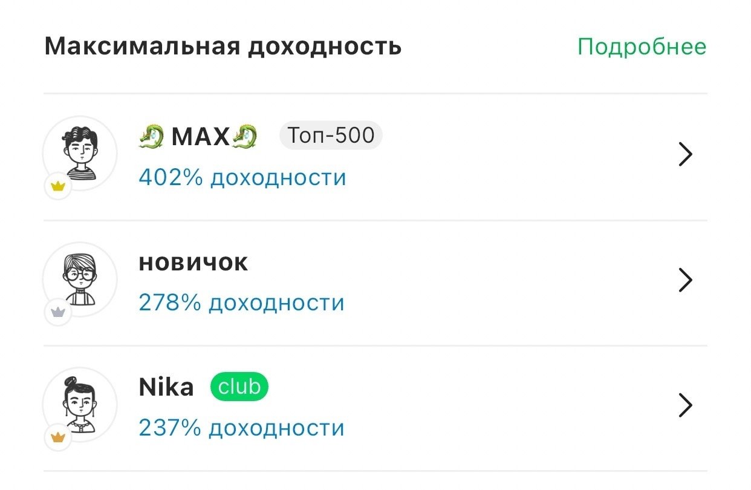The height and width of the screenshot is (490, 751).
Task: Click the 278% доходности text
Action: pos(241,303)
